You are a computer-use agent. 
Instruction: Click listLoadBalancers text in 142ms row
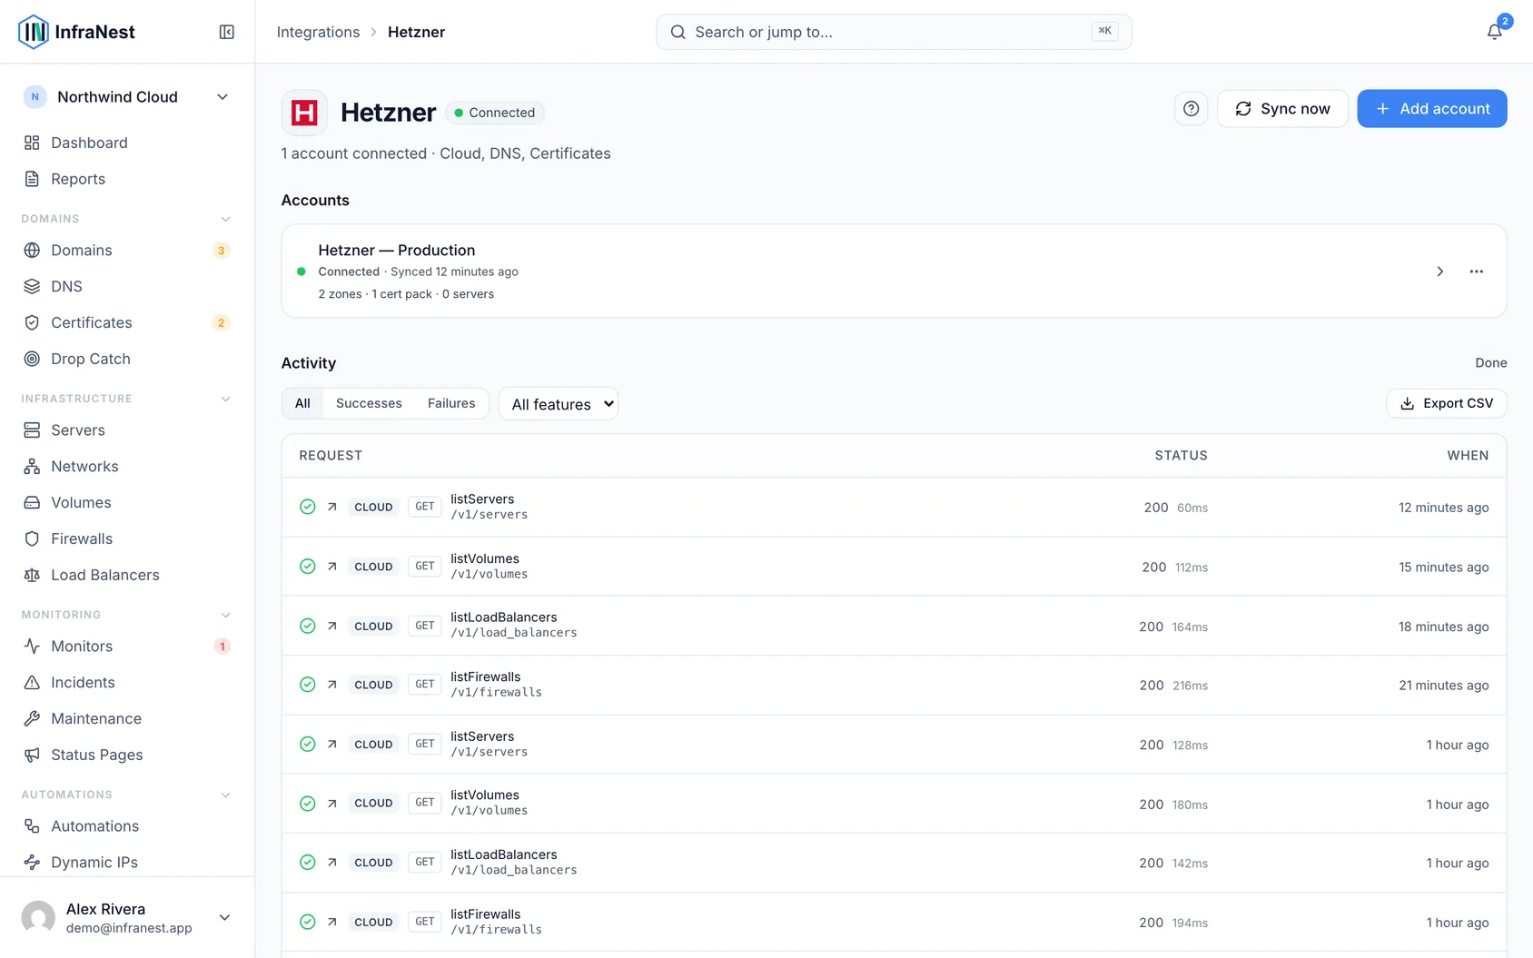[504, 854]
